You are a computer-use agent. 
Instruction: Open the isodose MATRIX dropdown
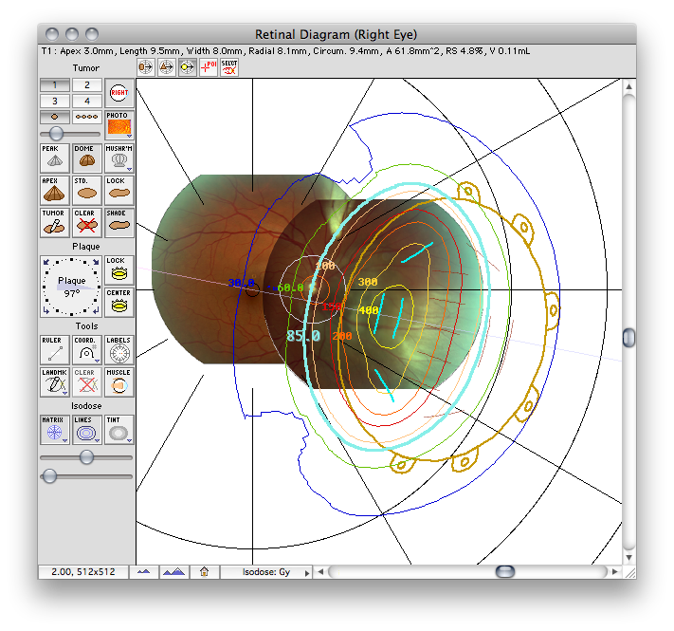55,429
